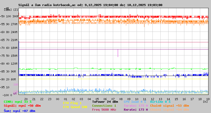Viewport: 211px width, 113px height.
Task: Click the "ETH Speed 100" legend entry
Action: click(75, 107)
